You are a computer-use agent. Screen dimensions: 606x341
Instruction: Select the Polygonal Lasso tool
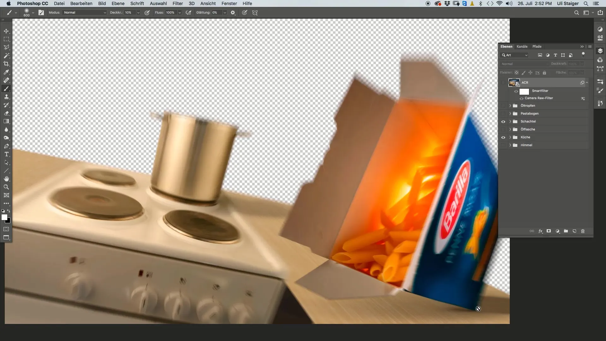point(6,47)
